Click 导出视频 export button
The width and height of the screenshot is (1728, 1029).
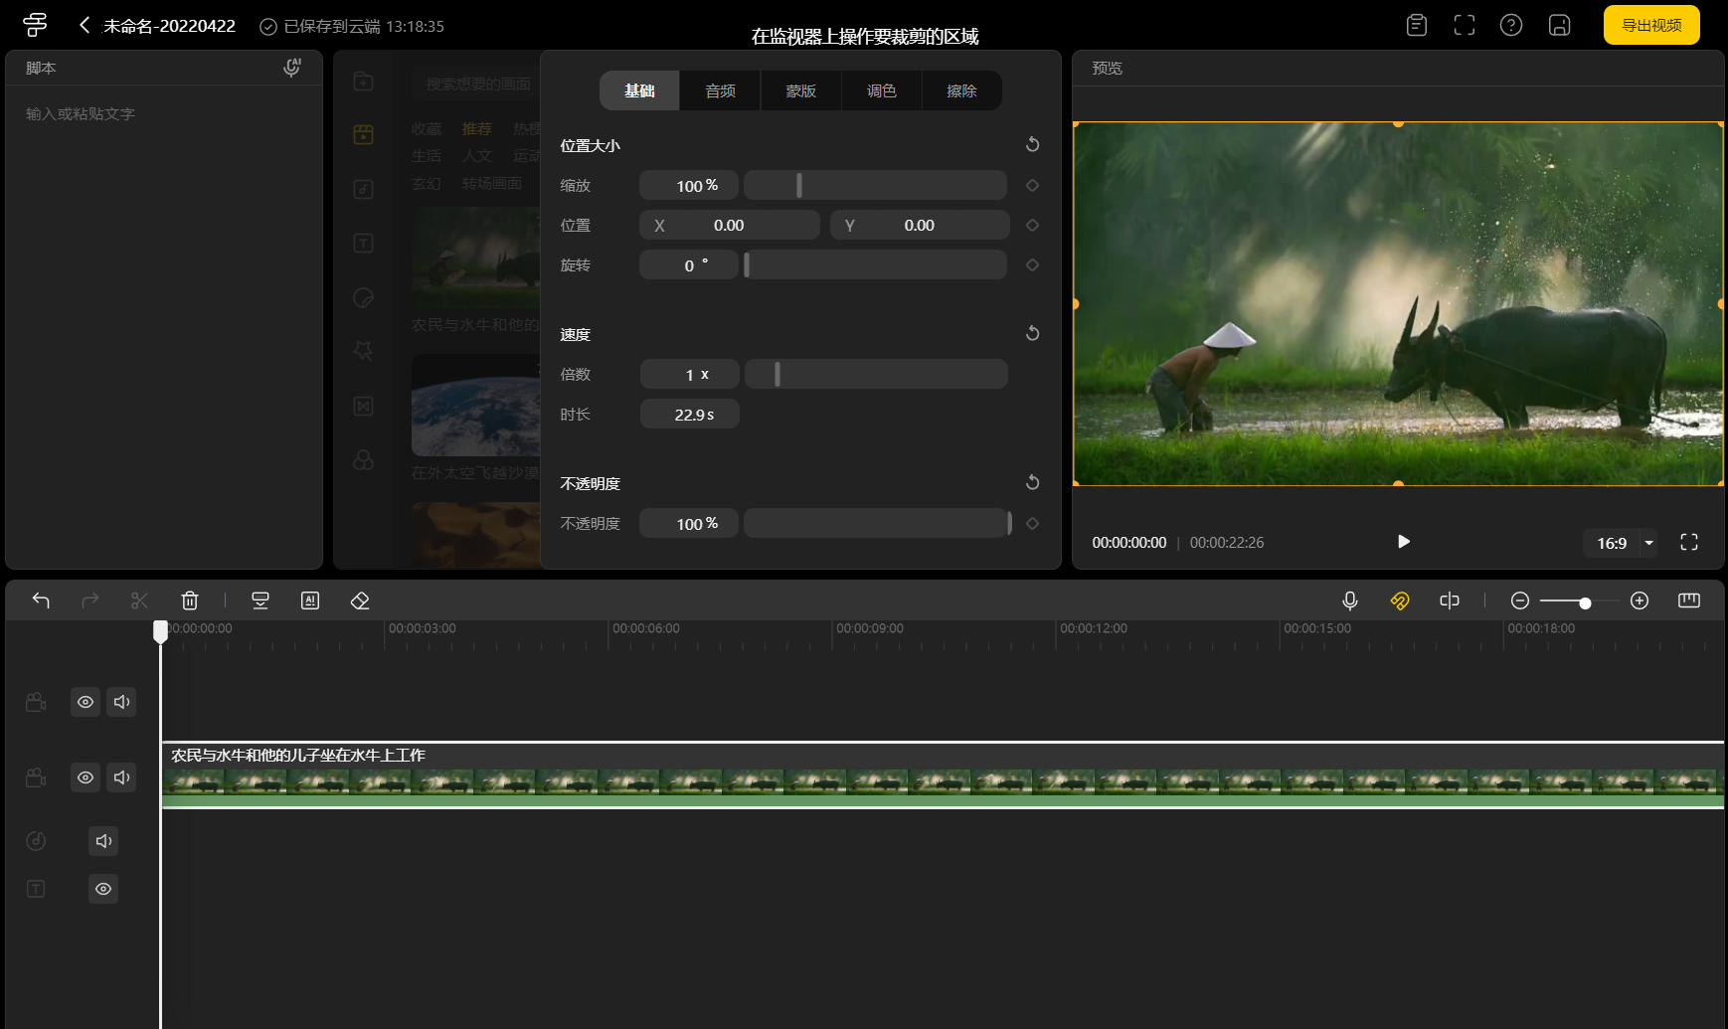[1651, 25]
